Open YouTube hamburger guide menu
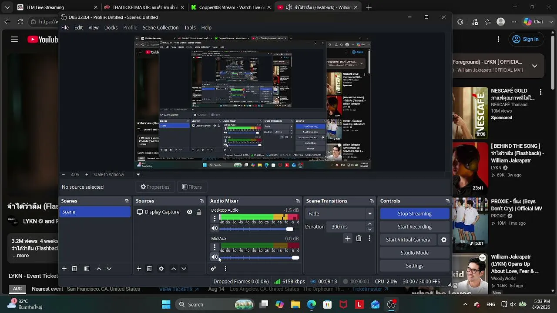Viewport: 557px width, 313px height. click(14, 39)
